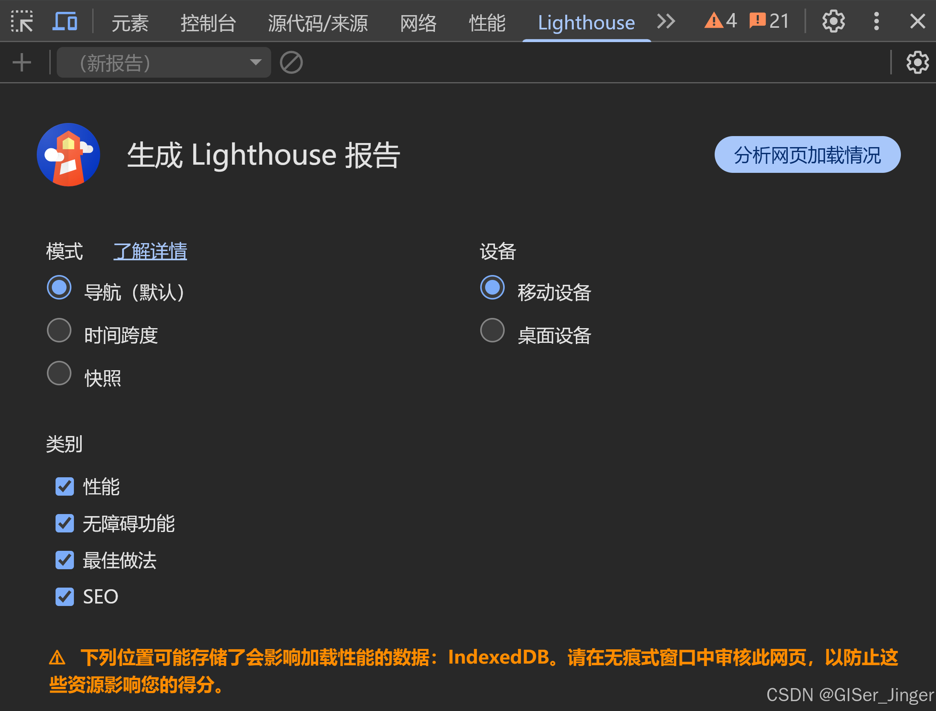Open the three-dot customize DevTools menu

(876, 21)
